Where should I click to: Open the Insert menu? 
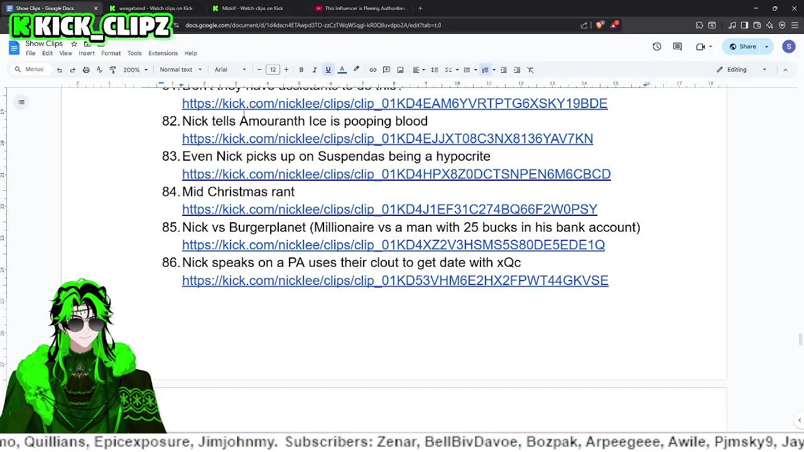pyautogui.click(x=87, y=53)
